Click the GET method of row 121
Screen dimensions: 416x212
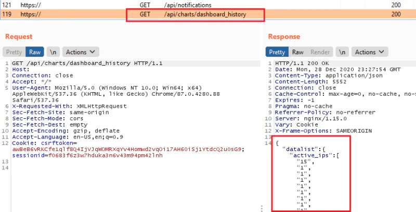[x=145, y=5]
